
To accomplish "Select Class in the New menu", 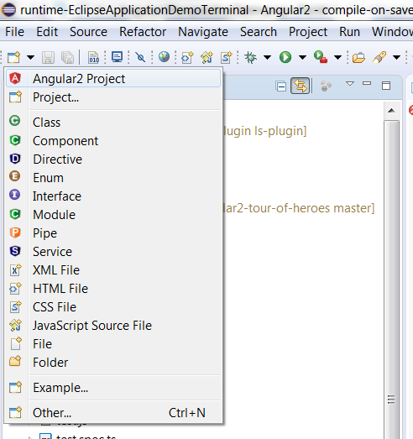I will pos(113,123).
